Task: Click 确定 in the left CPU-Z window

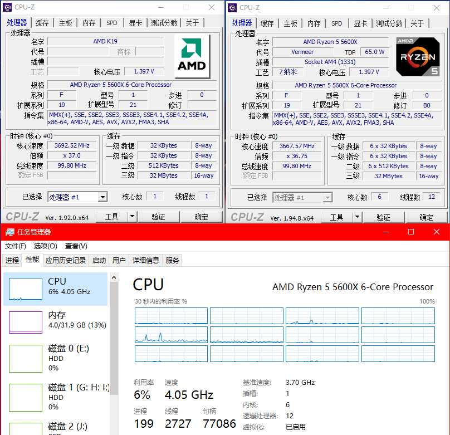Action: point(202,217)
